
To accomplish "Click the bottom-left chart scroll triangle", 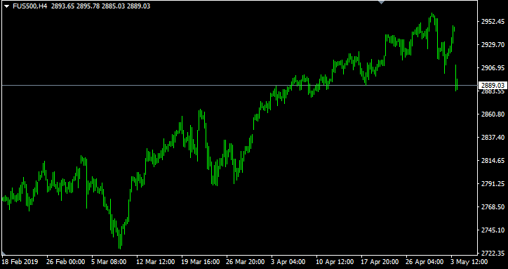I will pos(4,253).
